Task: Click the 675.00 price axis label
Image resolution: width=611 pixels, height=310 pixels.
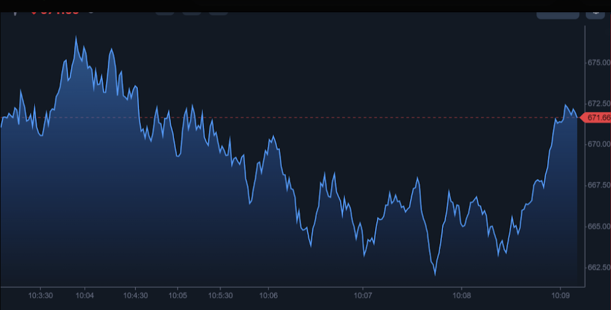Action: [x=598, y=62]
